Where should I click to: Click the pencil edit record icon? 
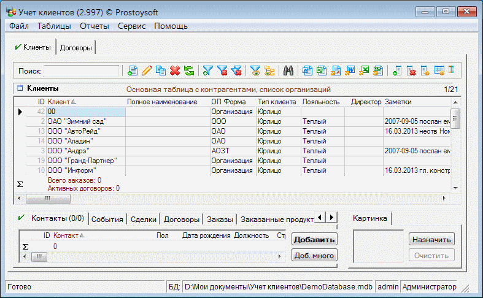pyautogui.click(x=146, y=71)
